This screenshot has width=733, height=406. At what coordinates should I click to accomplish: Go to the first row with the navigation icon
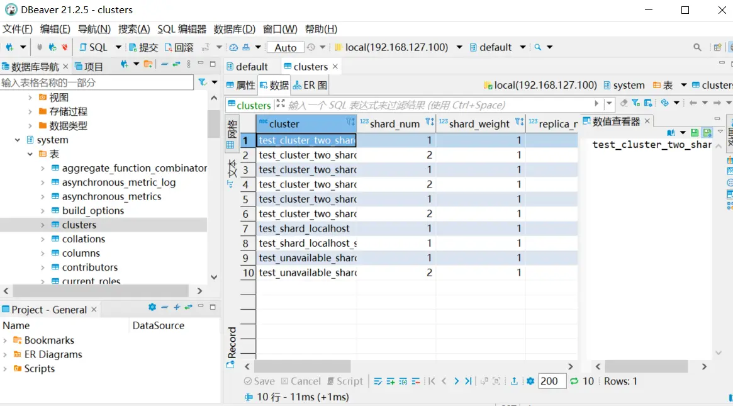point(432,381)
